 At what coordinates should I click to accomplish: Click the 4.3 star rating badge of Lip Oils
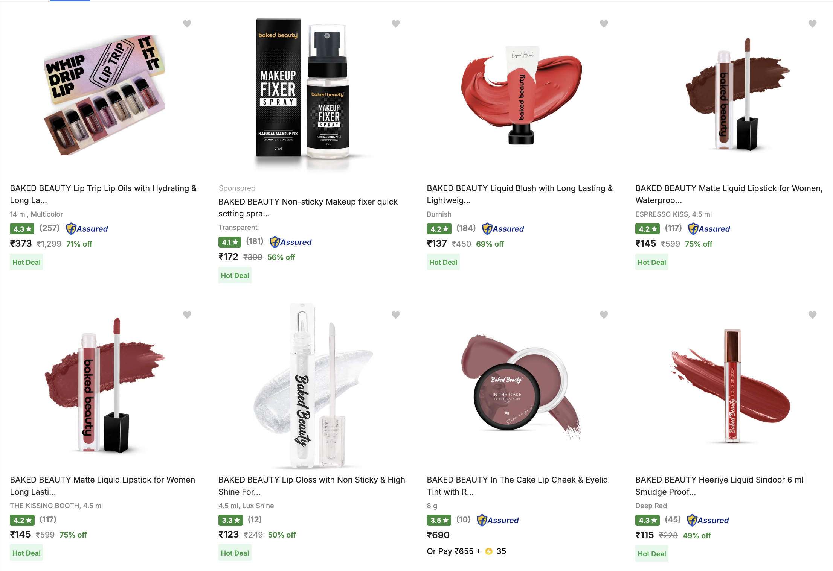point(22,229)
